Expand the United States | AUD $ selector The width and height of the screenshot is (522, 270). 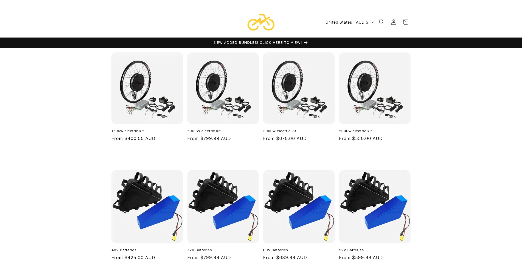[x=349, y=22]
